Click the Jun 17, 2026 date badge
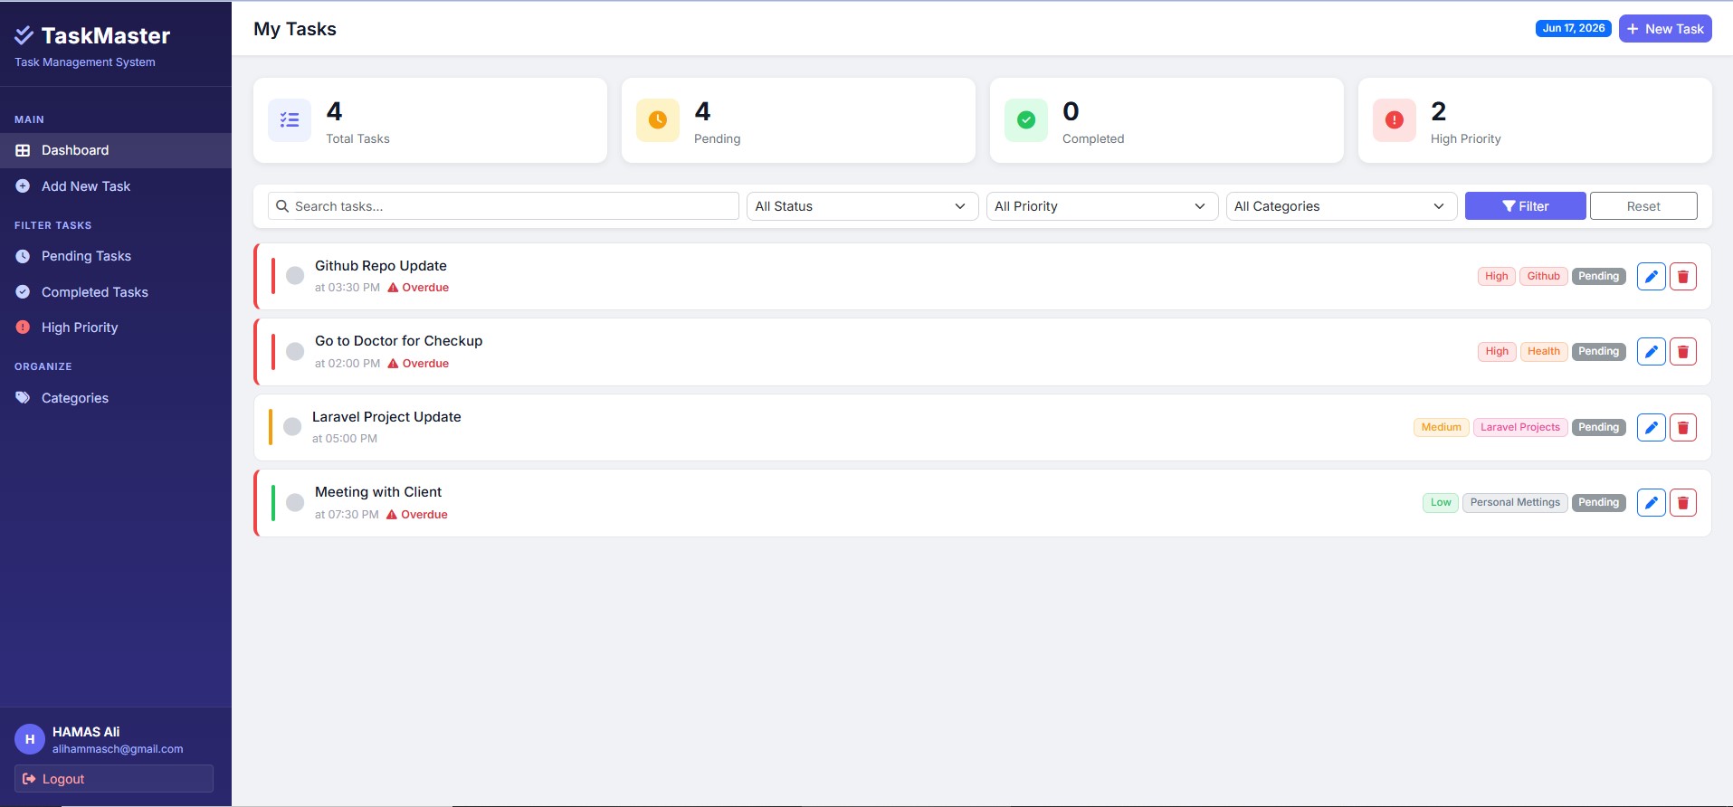The width and height of the screenshot is (1733, 807). (x=1574, y=28)
